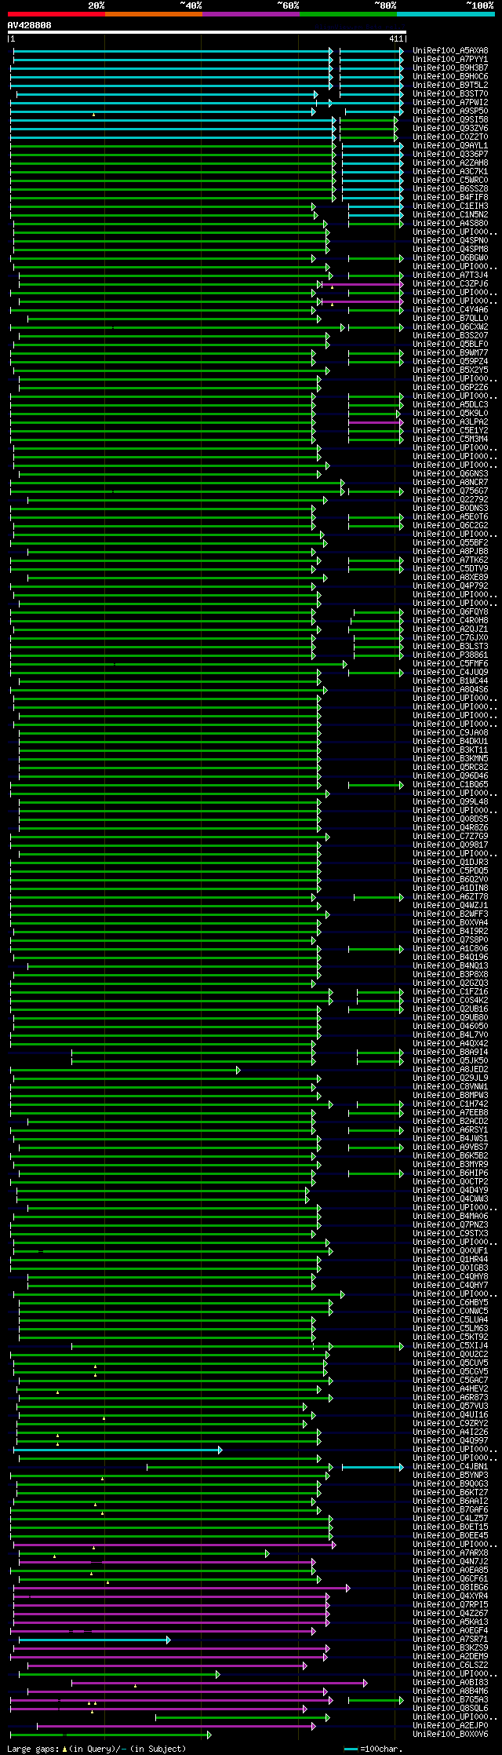
Task: Select label UniRef100_B7QLL0
Action: click(450, 318)
